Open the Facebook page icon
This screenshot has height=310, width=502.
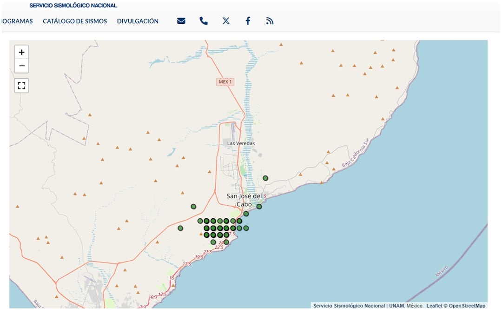click(248, 21)
